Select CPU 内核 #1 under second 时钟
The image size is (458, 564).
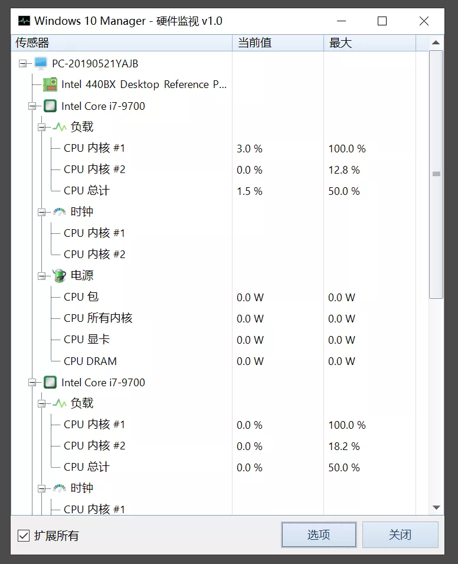tap(94, 509)
